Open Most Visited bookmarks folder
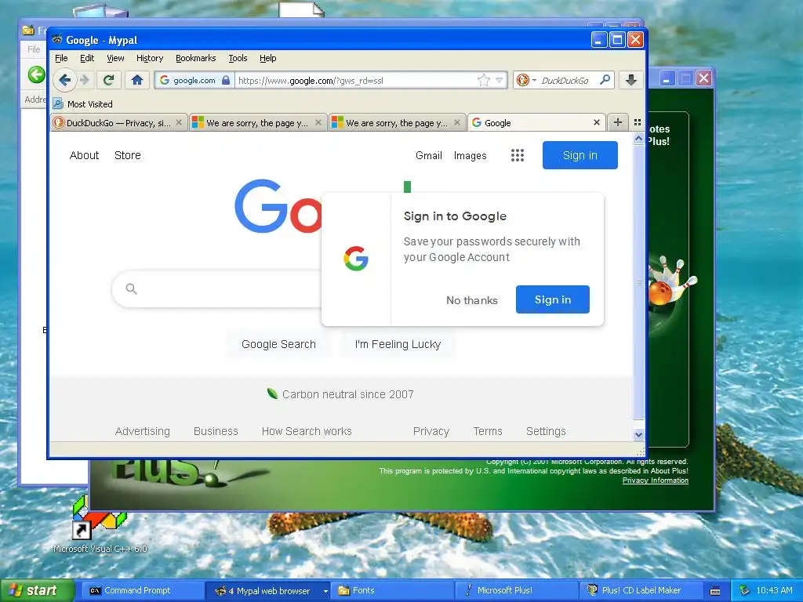Image resolution: width=803 pixels, height=602 pixels. (83, 104)
